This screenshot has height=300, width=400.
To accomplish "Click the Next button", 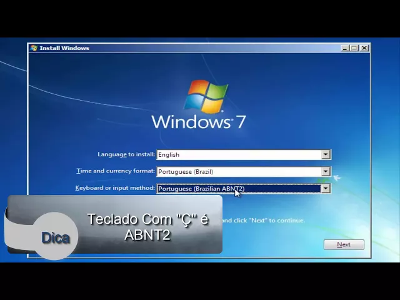I will [x=344, y=244].
